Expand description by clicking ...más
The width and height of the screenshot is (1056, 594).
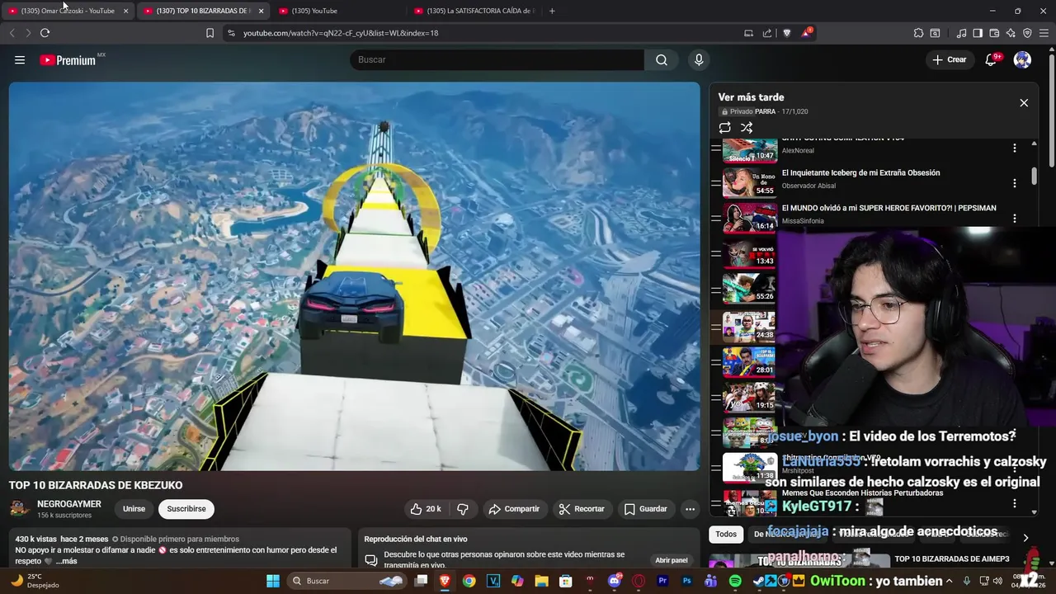(67, 561)
